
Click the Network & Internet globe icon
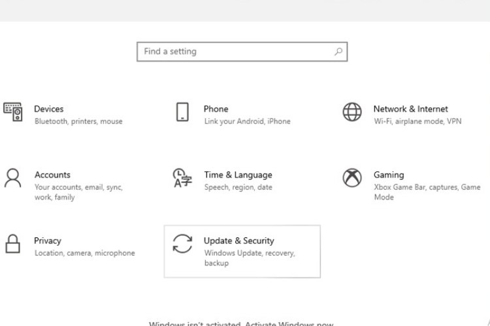point(352,112)
